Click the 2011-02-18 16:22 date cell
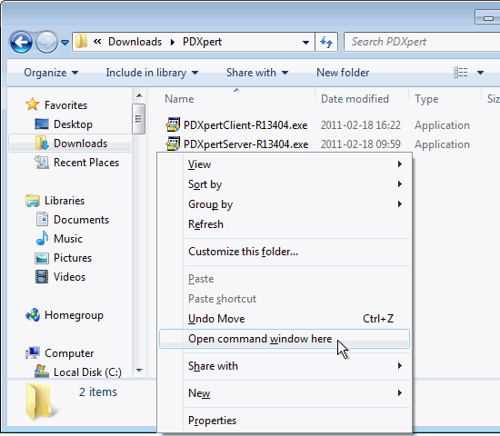Image resolution: width=500 pixels, height=436 pixels. (360, 125)
